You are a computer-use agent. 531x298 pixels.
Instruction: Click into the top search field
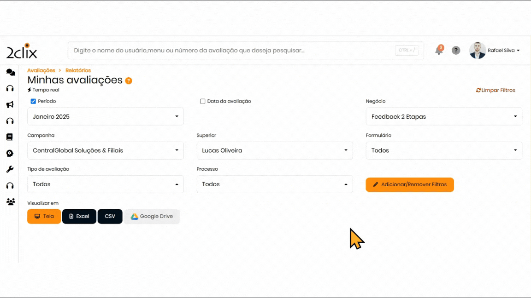point(230,51)
